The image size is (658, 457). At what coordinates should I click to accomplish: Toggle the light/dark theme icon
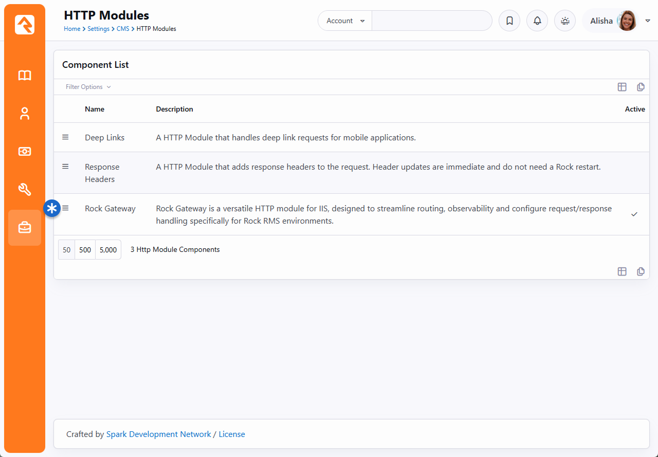(x=565, y=21)
